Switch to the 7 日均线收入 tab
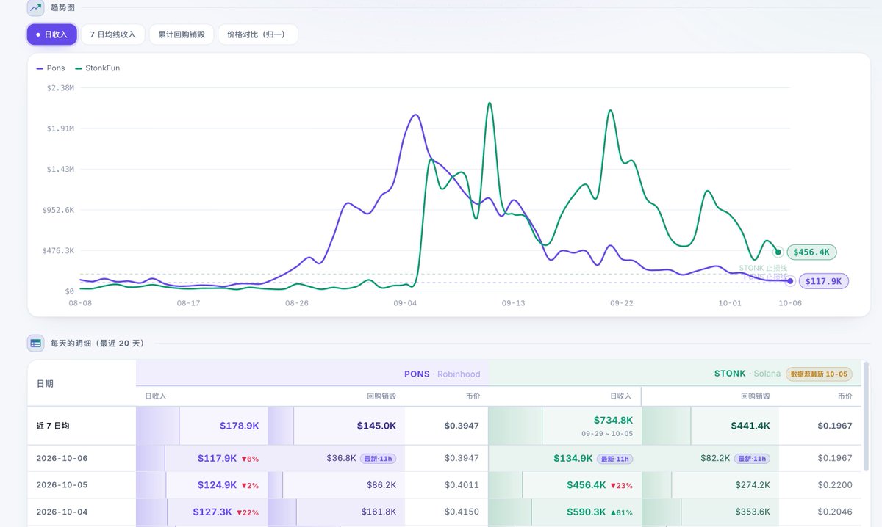The width and height of the screenshot is (882, 527). [112, 34]
